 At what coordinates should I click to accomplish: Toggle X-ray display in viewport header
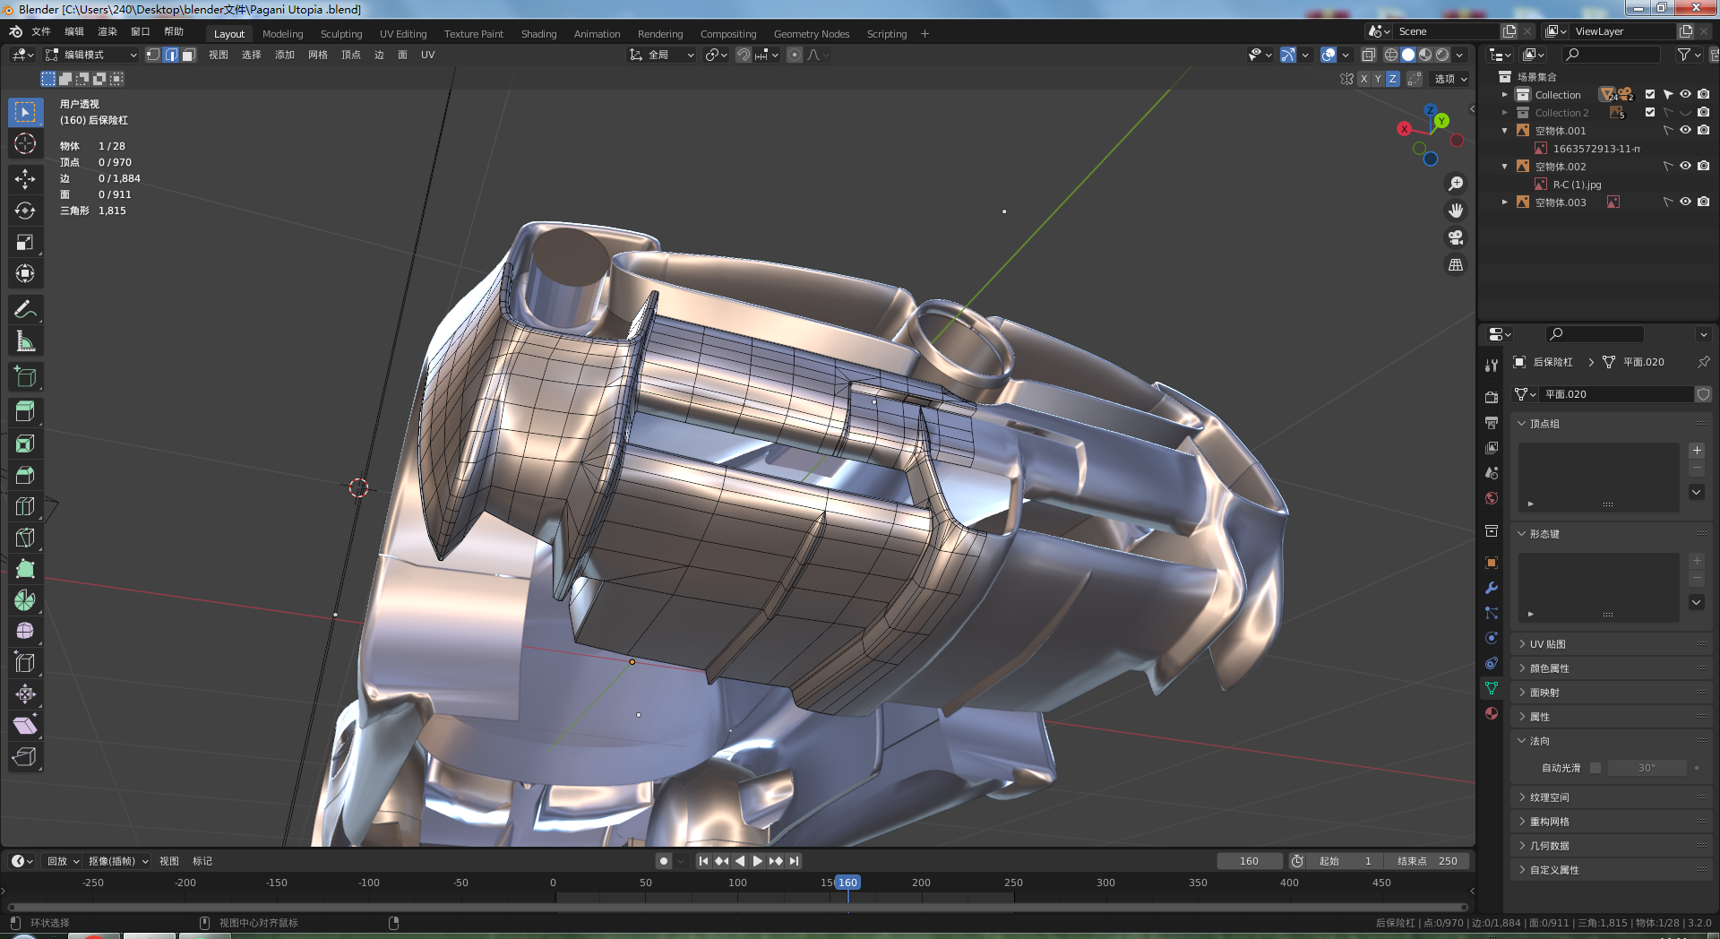pos(1368,55)
